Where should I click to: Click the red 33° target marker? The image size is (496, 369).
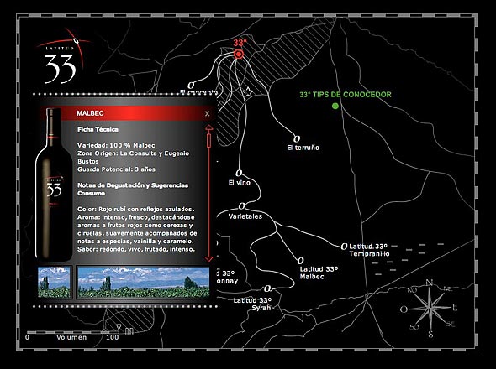pos(239,55)
